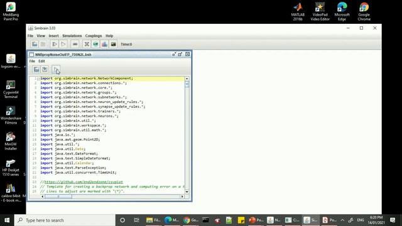
Task: Show hidden system tray icons
Action: pyautogui.click(x=342, y=220)
